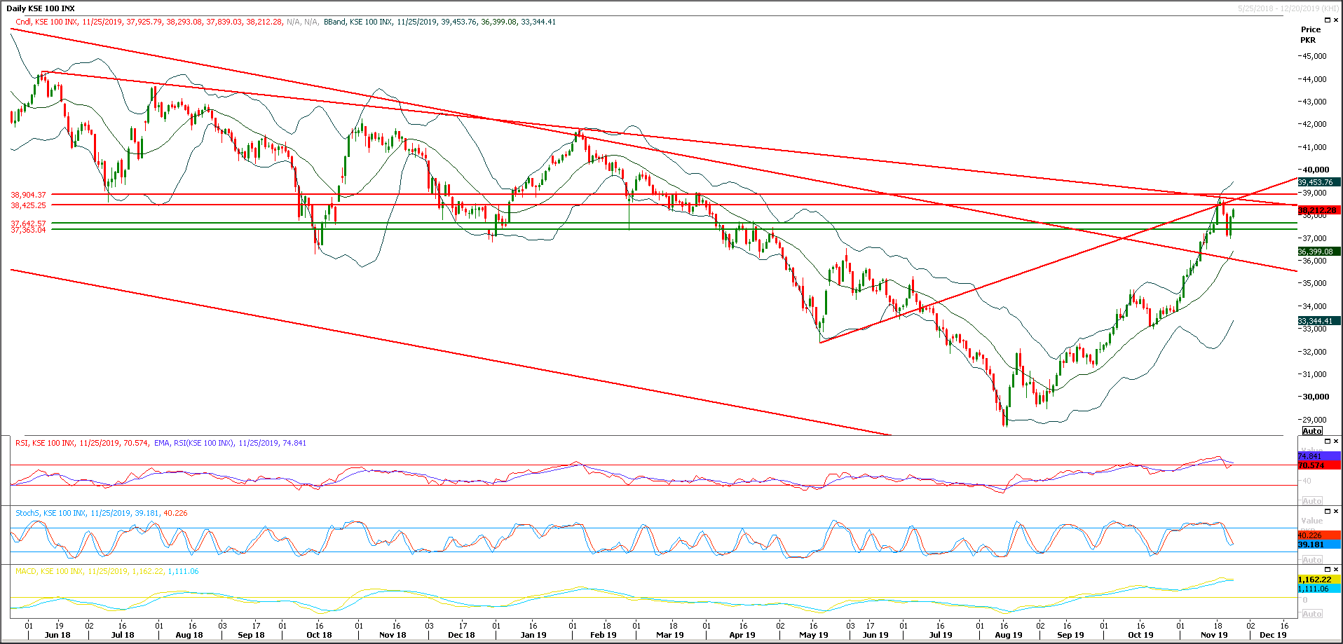1343x644 pixels.
Task: Click the 1,162.22 MACD value tag
Action: [1319, 580]
